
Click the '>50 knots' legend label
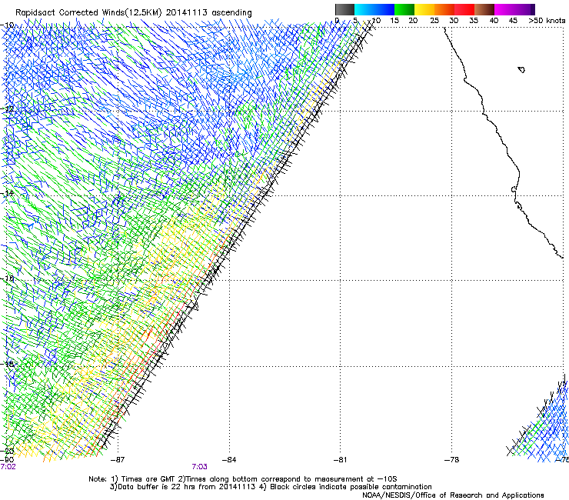pyautogui.click(x=547, y=21)
